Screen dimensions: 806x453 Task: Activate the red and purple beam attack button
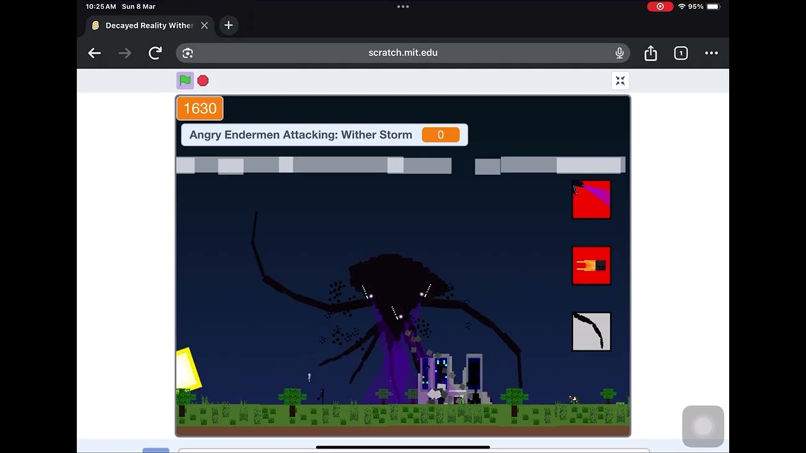point(591,199)
